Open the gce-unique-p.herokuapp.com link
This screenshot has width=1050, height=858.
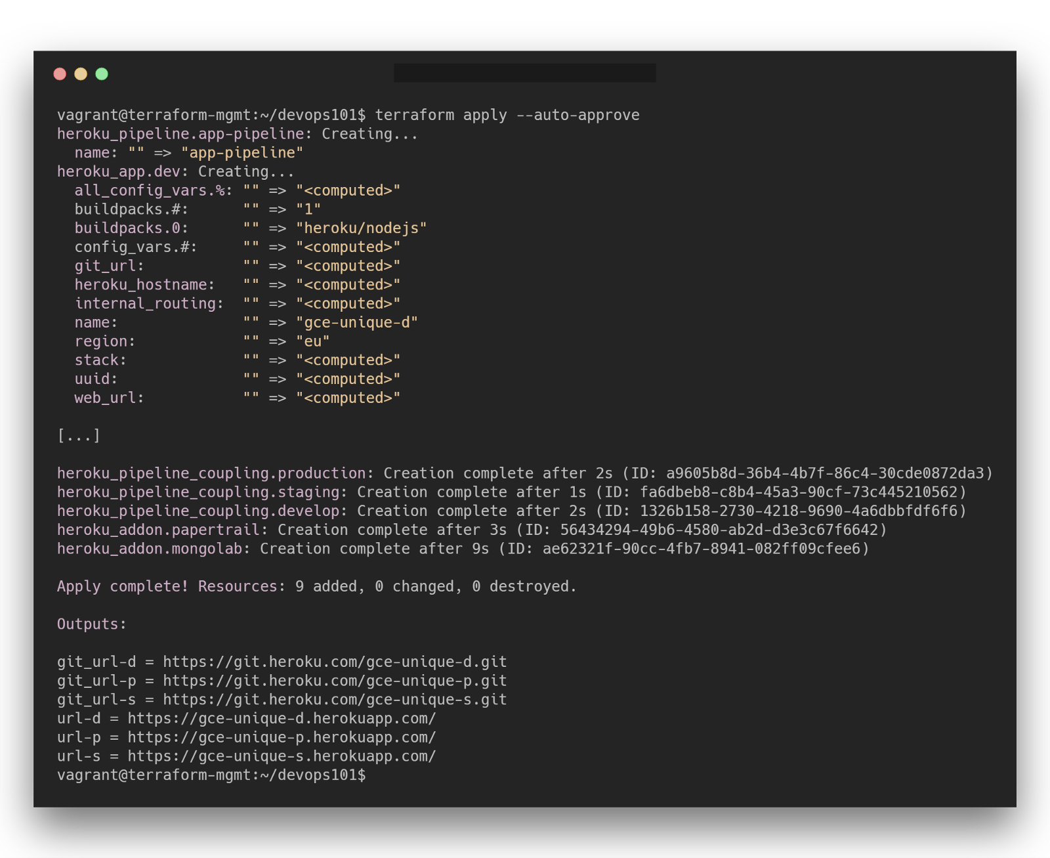[282, 737]
